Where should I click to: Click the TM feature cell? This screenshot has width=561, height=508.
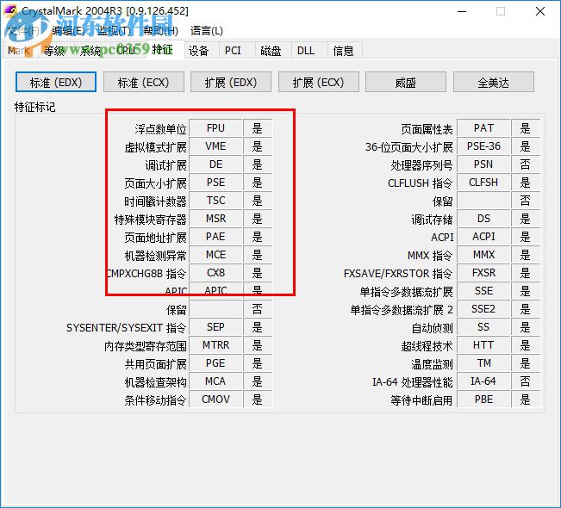point(483,363)
